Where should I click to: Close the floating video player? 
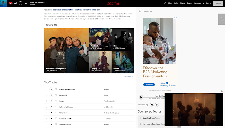(x=222, y=91)
